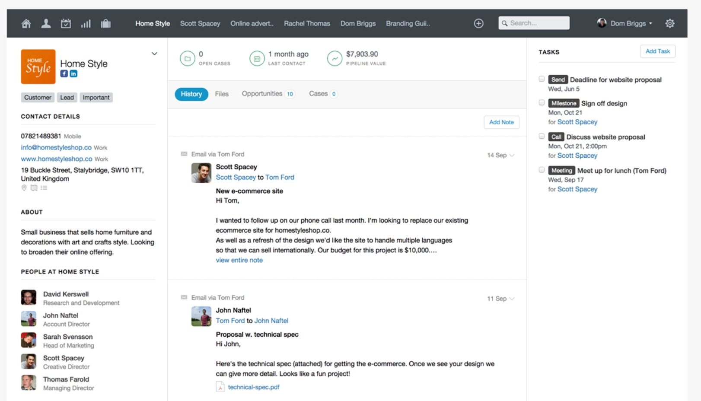Mark Sign off design milestone complete
The height and width of the screenshot is (401, 701).
(x=542, y=103)
